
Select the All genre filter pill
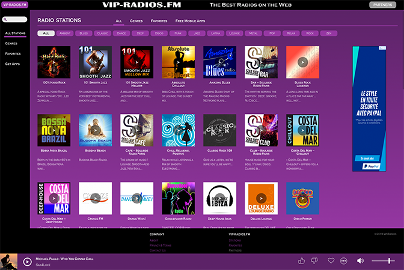[x=46, y=33]
